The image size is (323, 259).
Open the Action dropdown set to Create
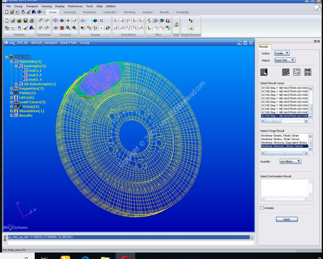point(282,53)
